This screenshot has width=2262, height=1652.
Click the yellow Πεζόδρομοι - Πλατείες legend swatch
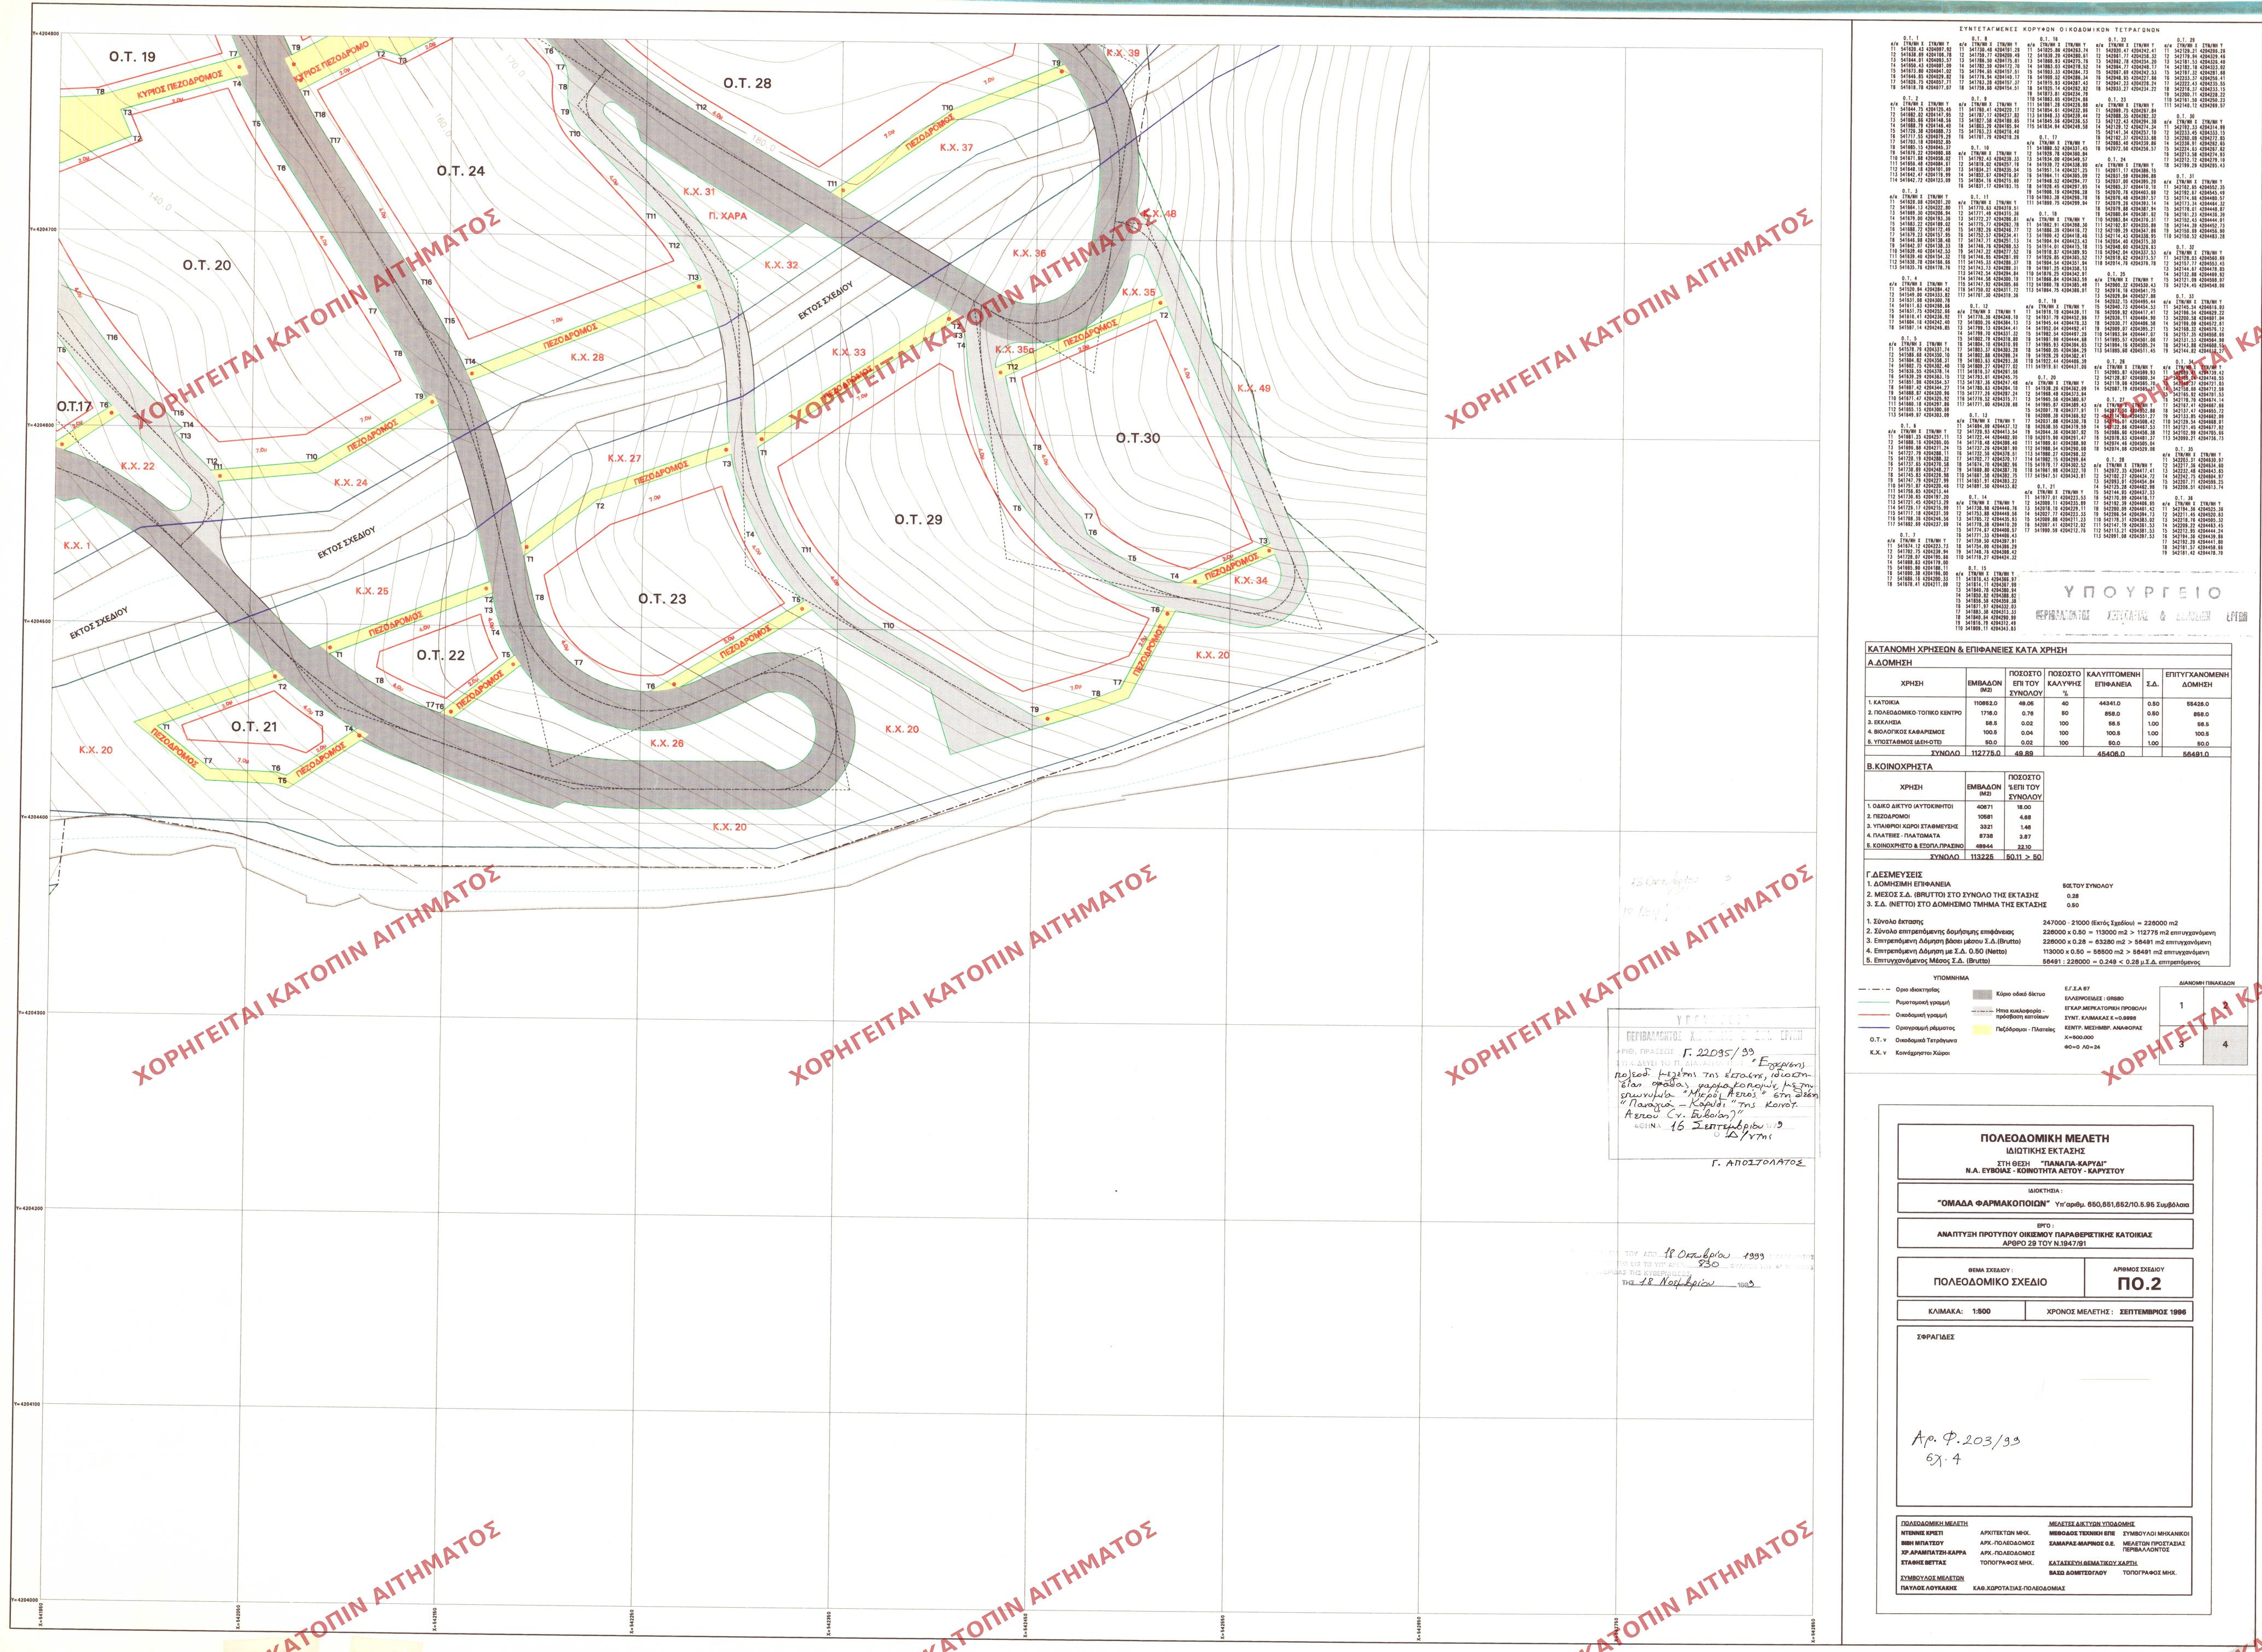tap(1983, 1030)
